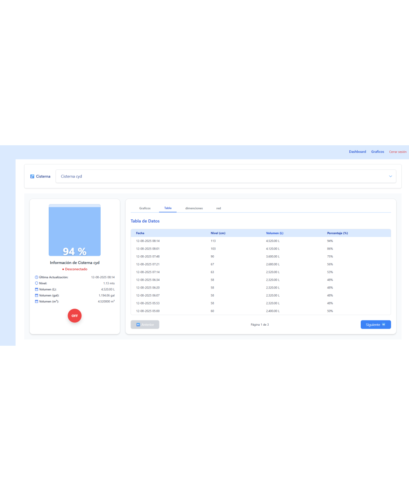Open the Cisterna cyd dropdown
This screenshot has height=491, width=409.
(x=226, y=176)
